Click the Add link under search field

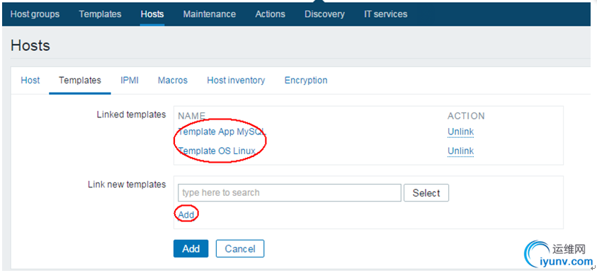[x=186, y=215]
